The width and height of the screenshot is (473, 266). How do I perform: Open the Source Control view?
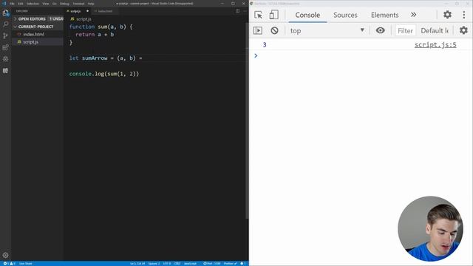click(x=5, y=35)
